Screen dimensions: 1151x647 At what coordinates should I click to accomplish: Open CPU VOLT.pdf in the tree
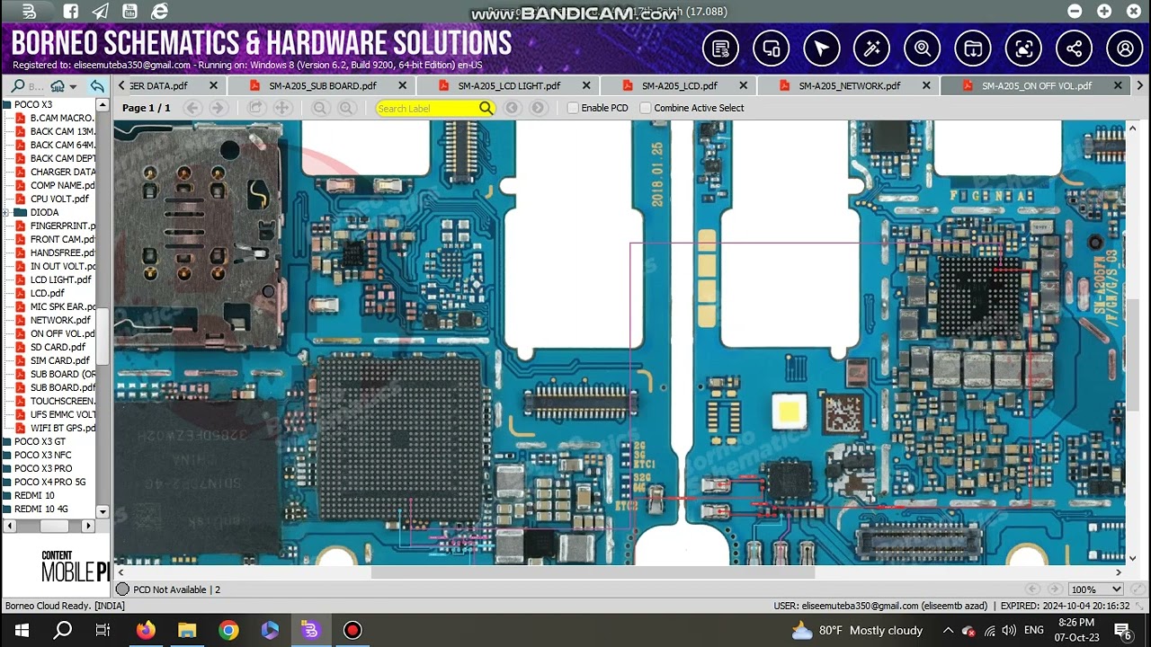(x=59, y=199)
